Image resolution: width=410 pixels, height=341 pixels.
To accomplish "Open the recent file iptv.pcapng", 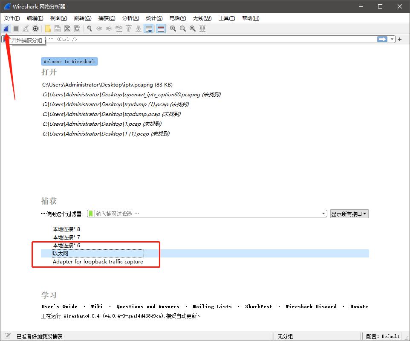I will (107, 85).
